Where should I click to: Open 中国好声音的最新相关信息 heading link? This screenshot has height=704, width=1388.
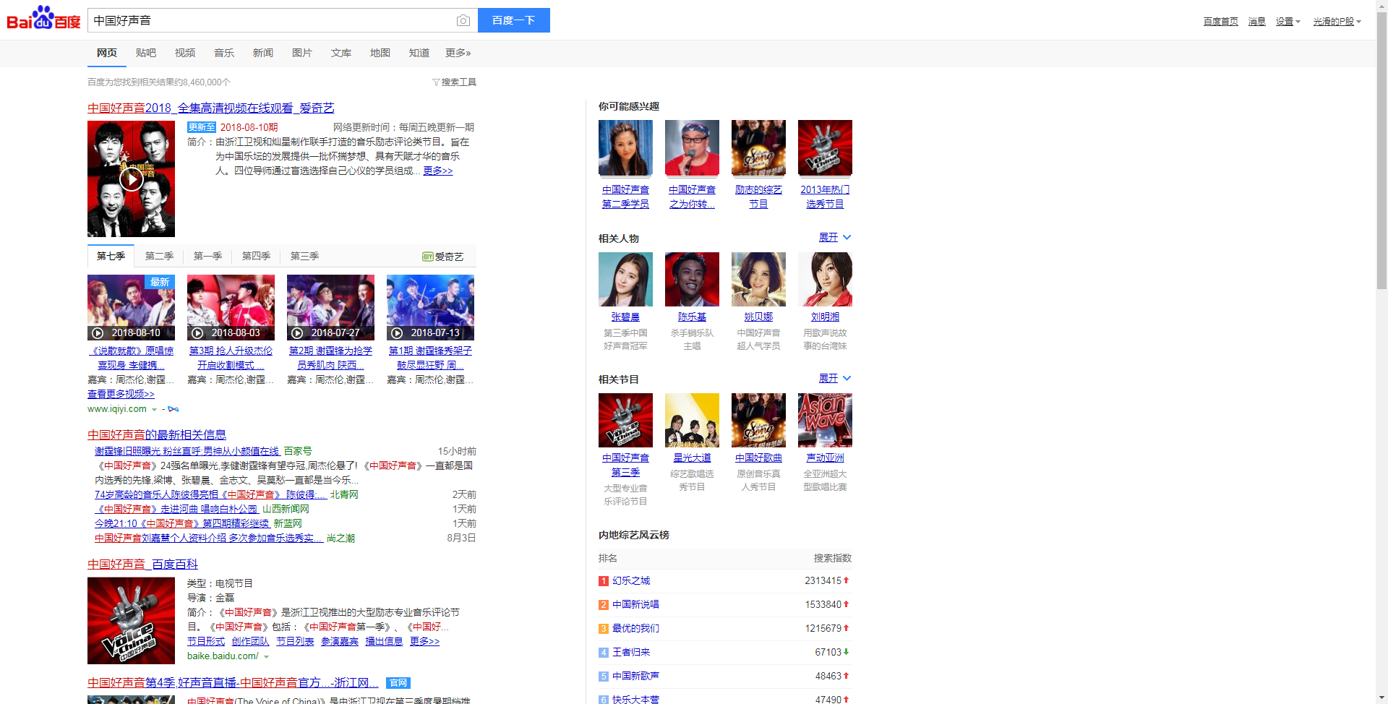157,434
